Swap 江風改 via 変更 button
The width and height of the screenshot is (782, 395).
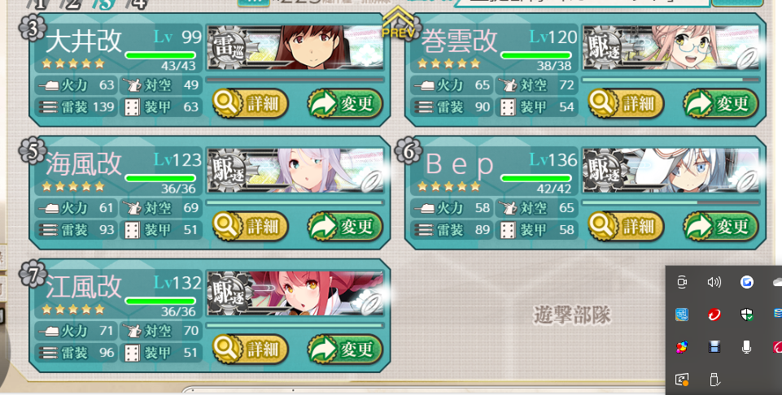click(x=345, y=349)
